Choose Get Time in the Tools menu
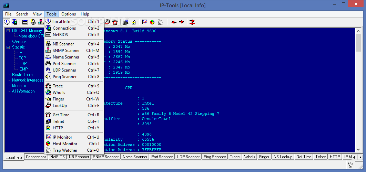The image size is (366, 172). coord(74,115)
